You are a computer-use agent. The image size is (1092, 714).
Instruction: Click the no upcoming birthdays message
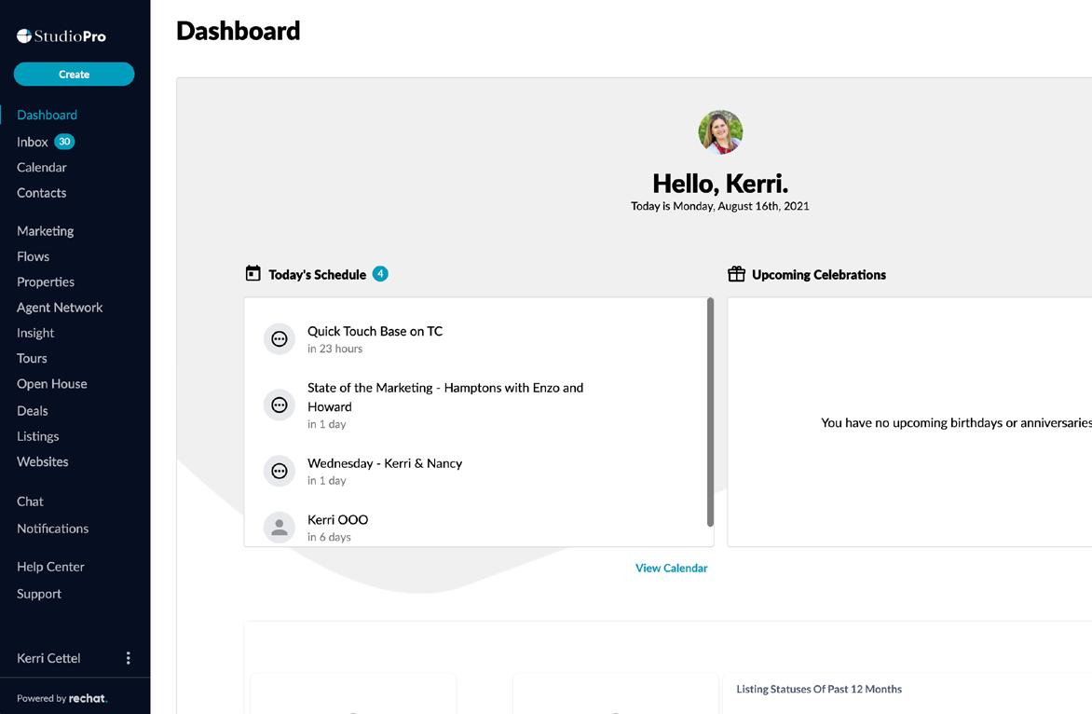point(956,423)
